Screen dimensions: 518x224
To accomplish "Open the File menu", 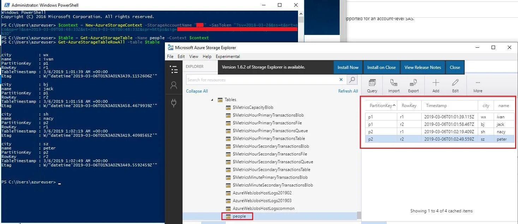I will pyautogui.click(x=170, y=57).
